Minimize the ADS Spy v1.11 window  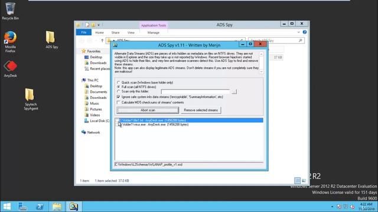pyautogui.click(x=243, y=44)
